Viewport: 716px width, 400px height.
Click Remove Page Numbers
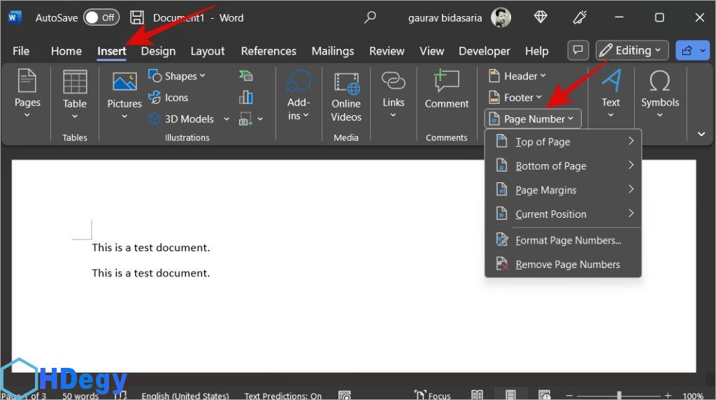pos(567,265)
